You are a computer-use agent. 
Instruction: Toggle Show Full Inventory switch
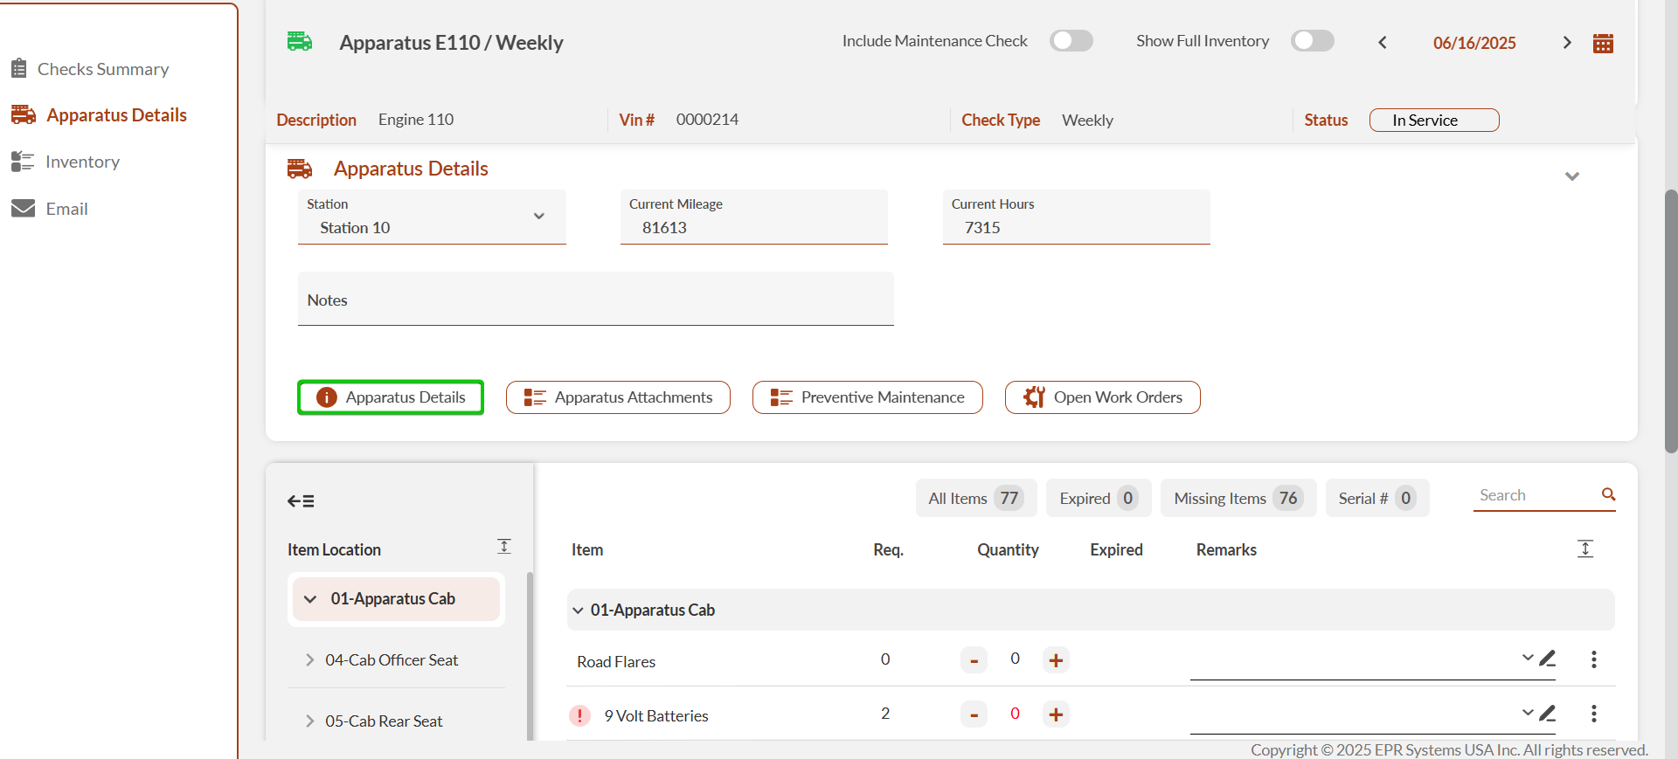(x=1312, y=41)
